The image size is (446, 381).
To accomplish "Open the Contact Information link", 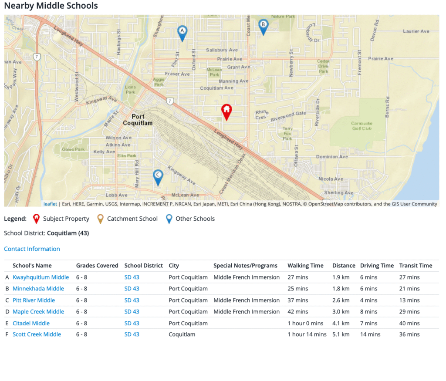I will click(x=32, y=249).
